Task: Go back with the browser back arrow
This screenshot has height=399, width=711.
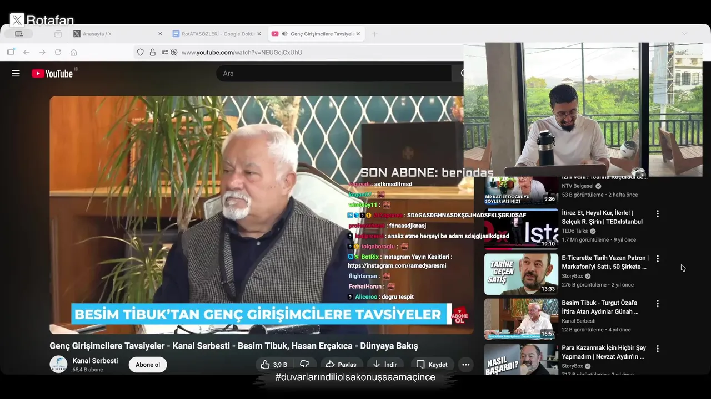Action: pyautogui.click(x=26, y=52)
